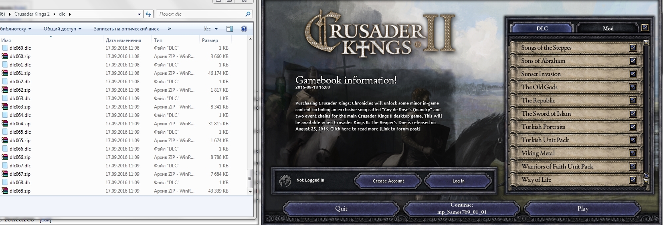Screen dimensions: 663x225
Task: Select the dlc060.dlc file name
Action: 20,48
